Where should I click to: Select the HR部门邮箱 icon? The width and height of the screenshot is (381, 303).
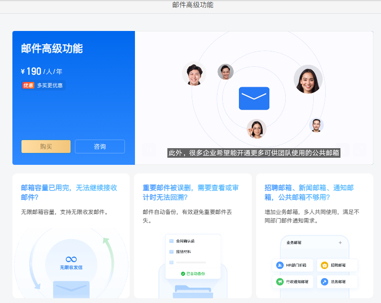tap(280, 265)
